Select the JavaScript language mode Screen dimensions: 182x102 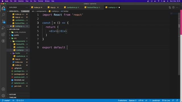point(156,101)
